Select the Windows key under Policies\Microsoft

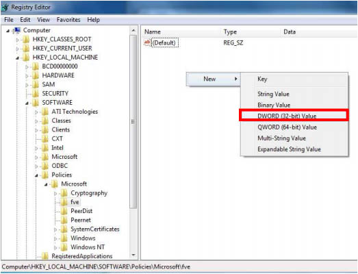[x=83, y=238]
